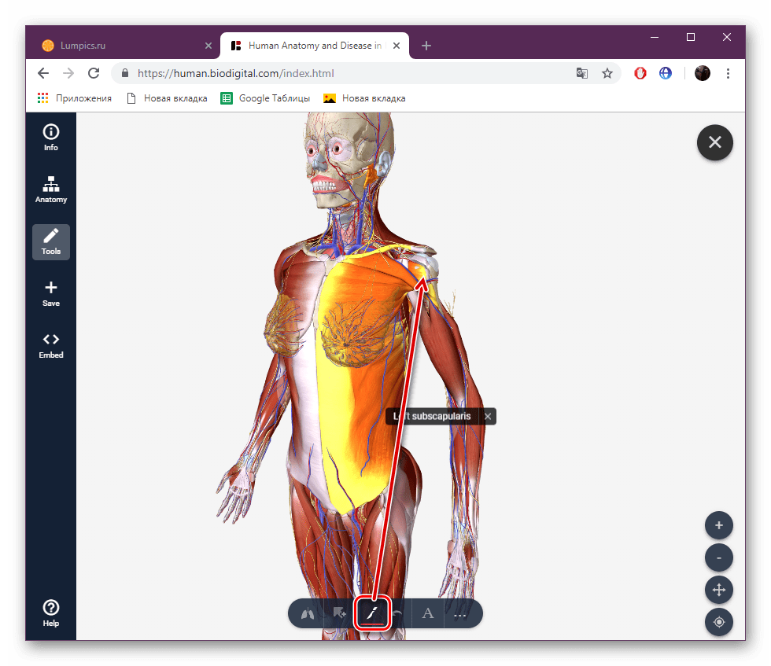Select the annotation arrow tool

(340, 613)
